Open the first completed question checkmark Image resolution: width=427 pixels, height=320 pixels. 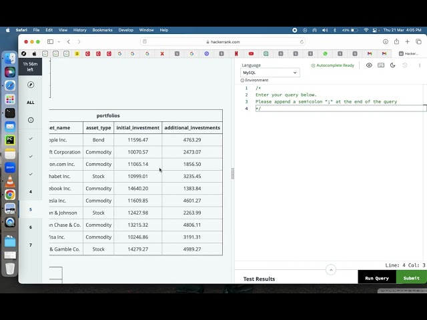coord(31,139)
